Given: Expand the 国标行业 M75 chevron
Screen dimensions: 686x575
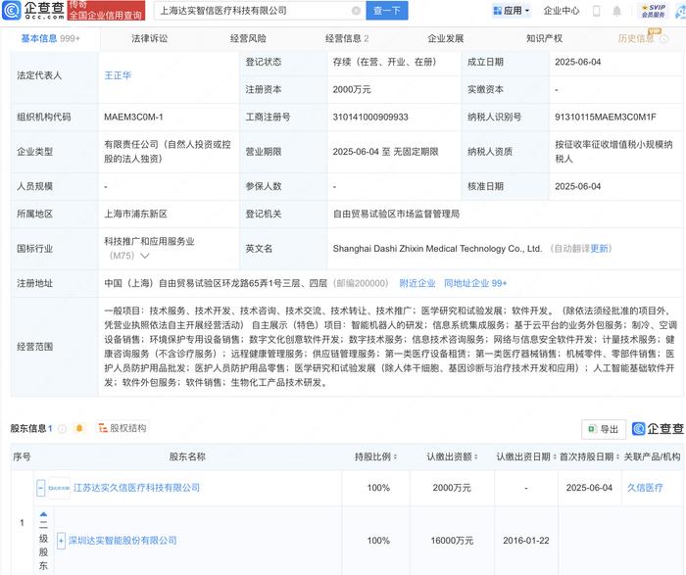Looking at the screenshot, I should (x=144, y=256).
